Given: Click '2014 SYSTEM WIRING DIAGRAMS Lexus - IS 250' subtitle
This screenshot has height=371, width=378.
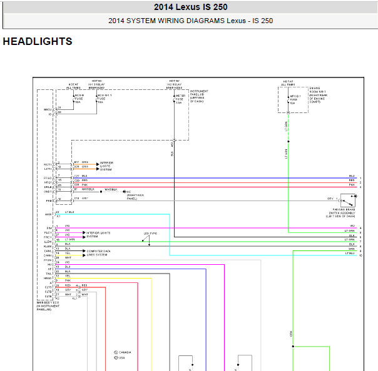Looking at the screenshot, I should [190, 21].
